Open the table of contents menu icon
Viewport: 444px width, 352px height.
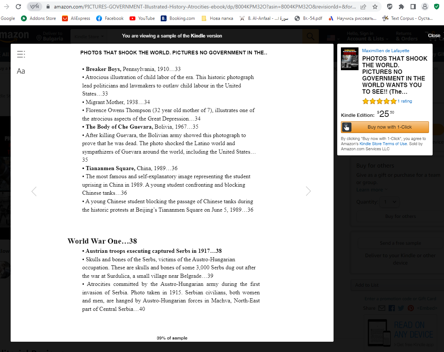point(21,54)
